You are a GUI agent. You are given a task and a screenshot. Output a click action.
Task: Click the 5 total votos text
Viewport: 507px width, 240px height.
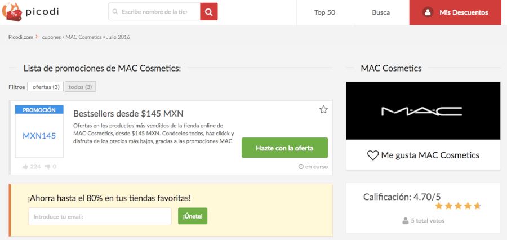coord(428,221)
